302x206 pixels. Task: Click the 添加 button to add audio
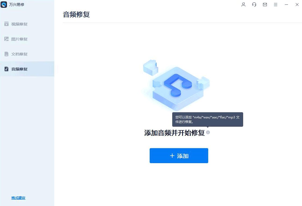point(179,156)
